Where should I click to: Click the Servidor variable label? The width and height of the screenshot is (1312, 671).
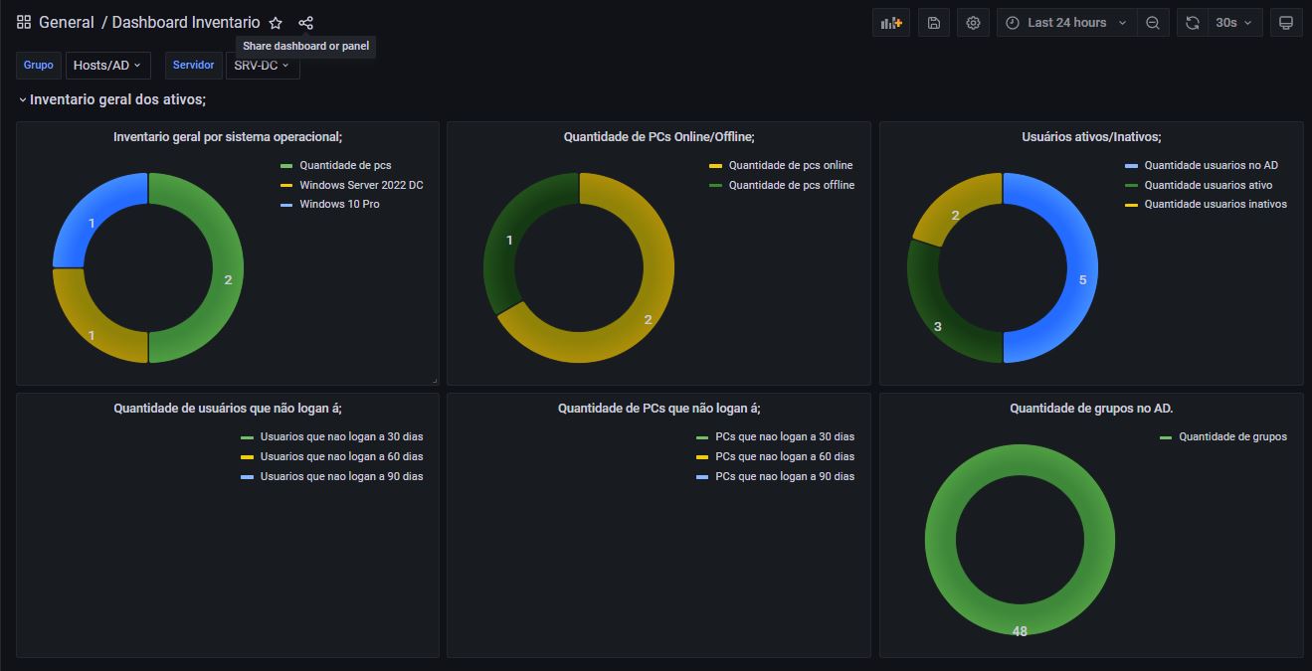tap(194, 66)
